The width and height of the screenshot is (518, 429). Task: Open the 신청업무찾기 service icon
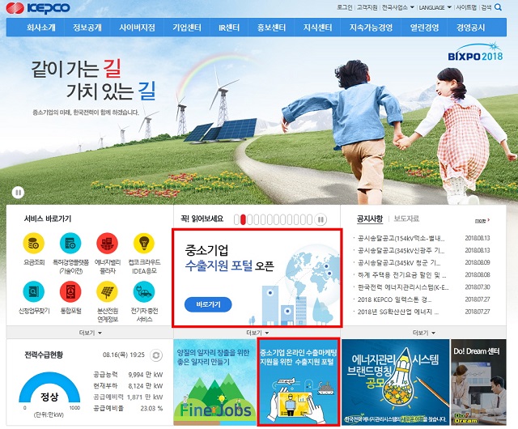tap(32, 291)
